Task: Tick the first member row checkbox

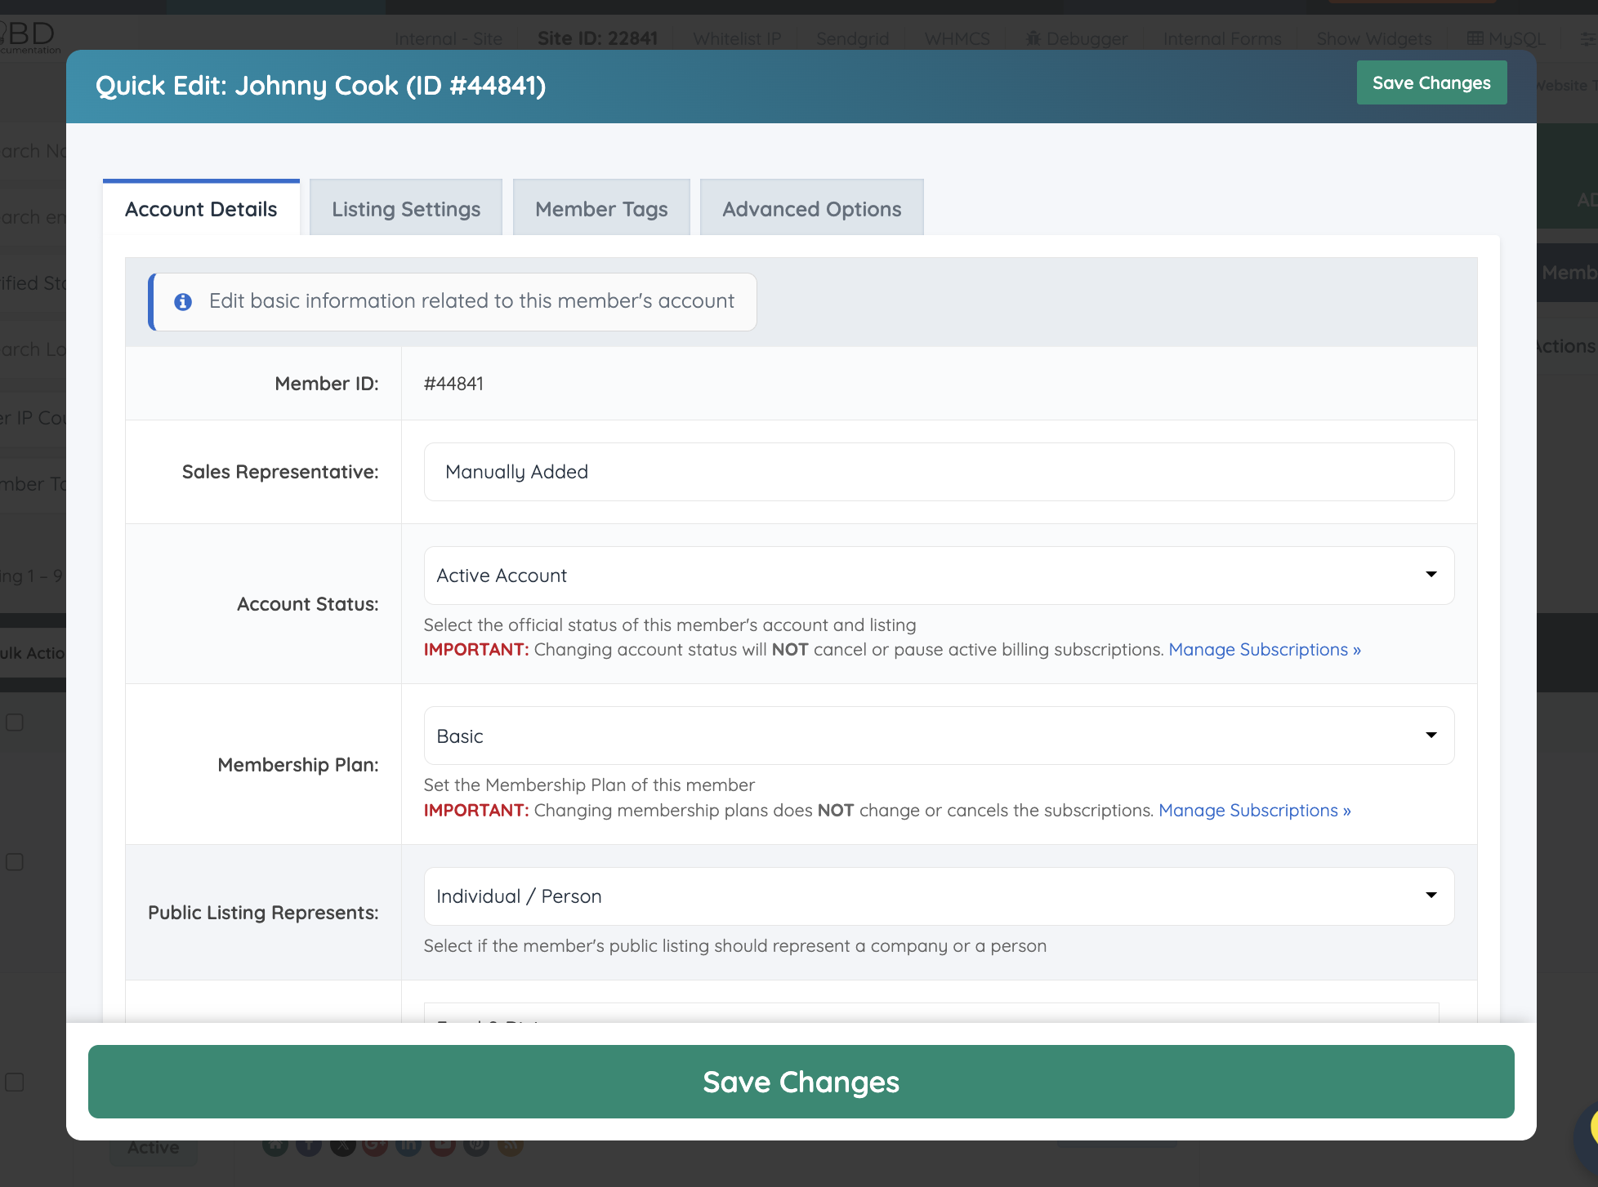Action: pyautogui.click(x=15, y=722)
